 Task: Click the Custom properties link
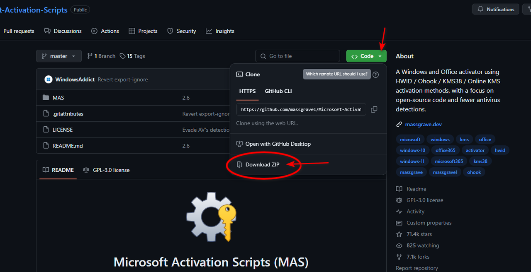pos(424,223)
